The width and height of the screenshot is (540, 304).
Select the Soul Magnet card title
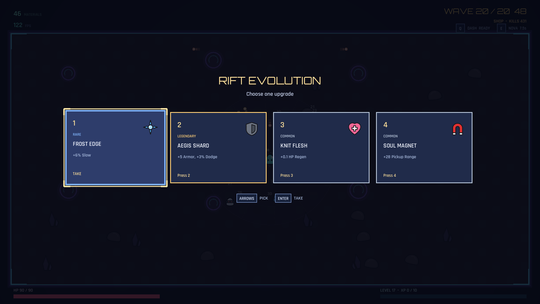click(x=400, y=146)
